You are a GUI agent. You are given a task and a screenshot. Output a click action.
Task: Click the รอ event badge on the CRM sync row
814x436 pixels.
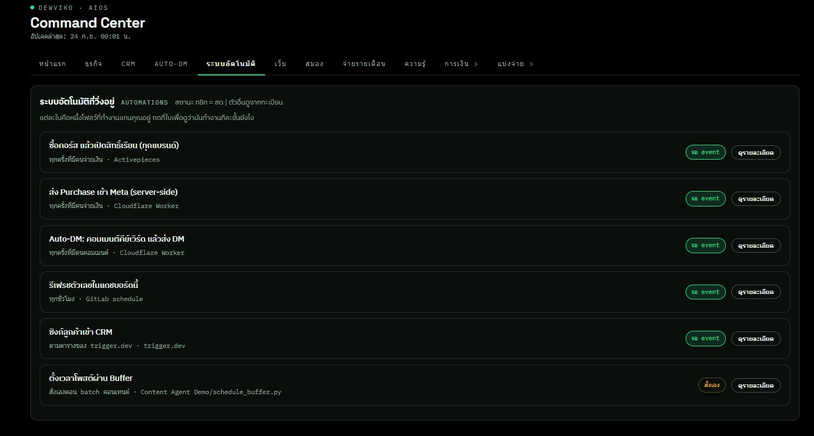(x=705, y=339)
